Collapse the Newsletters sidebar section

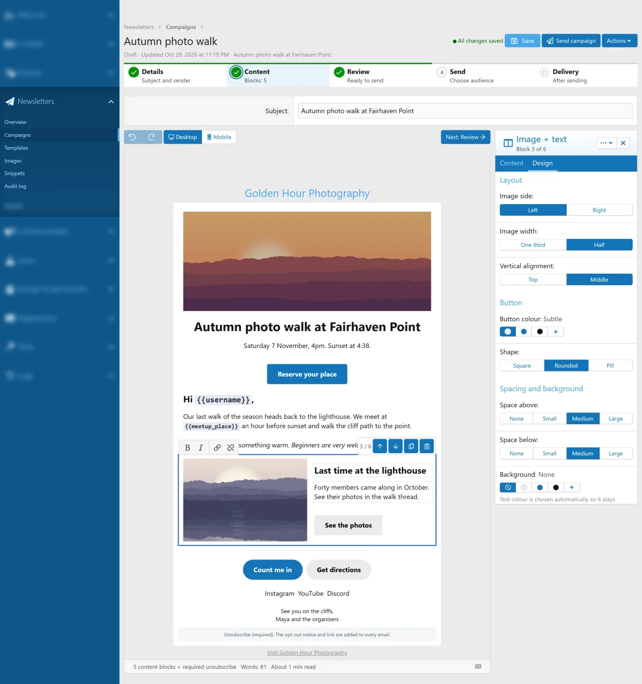pos(111,102)
